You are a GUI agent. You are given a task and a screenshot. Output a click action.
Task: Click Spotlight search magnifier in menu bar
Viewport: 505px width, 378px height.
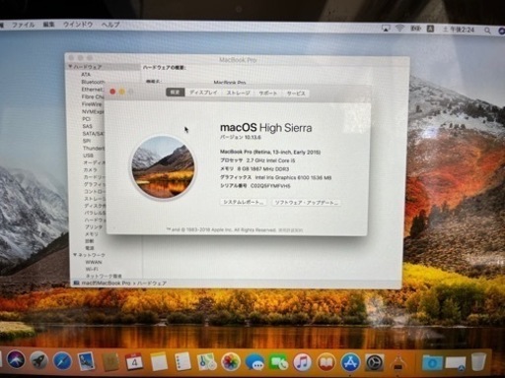(x=487, y=31)
